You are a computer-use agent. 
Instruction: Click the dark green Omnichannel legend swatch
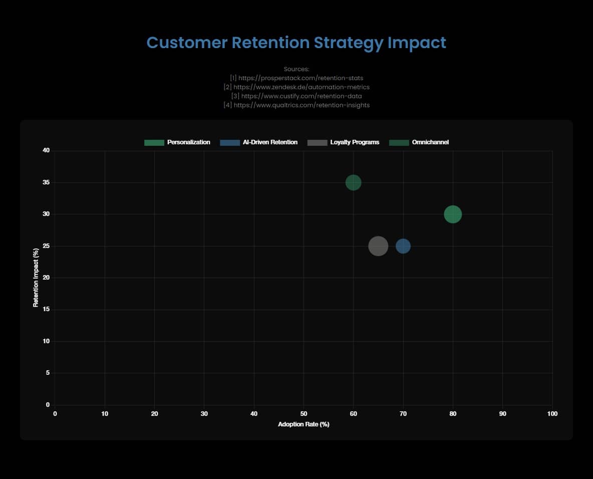pyautogui.click(x=400, y=142)
